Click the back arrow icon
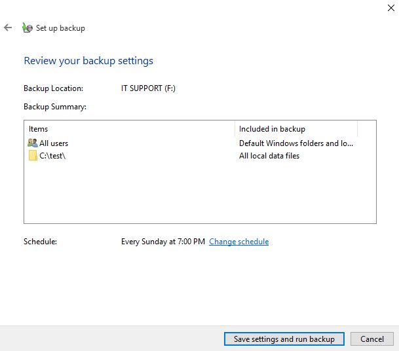The height and width of the screenshot is (351, 399). pos(8,28)
